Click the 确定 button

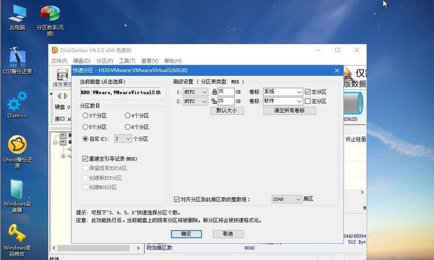pos(186,234)
